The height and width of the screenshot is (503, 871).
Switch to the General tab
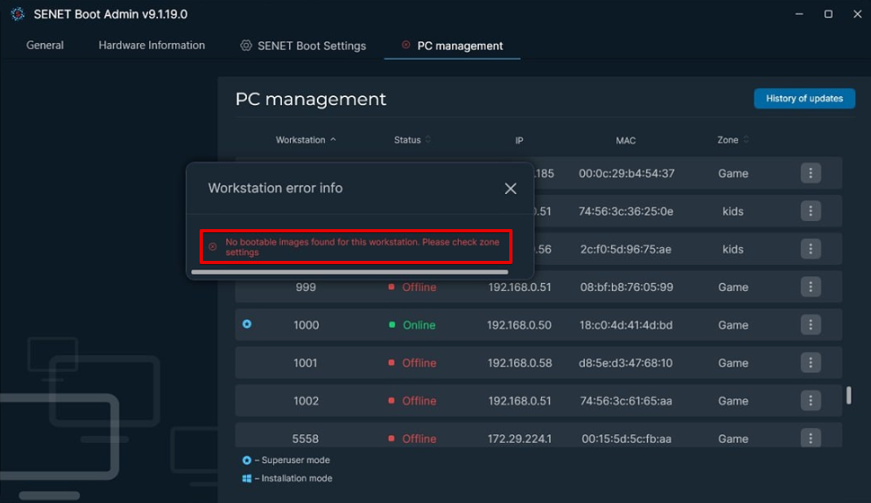click(x=45, y=46)
